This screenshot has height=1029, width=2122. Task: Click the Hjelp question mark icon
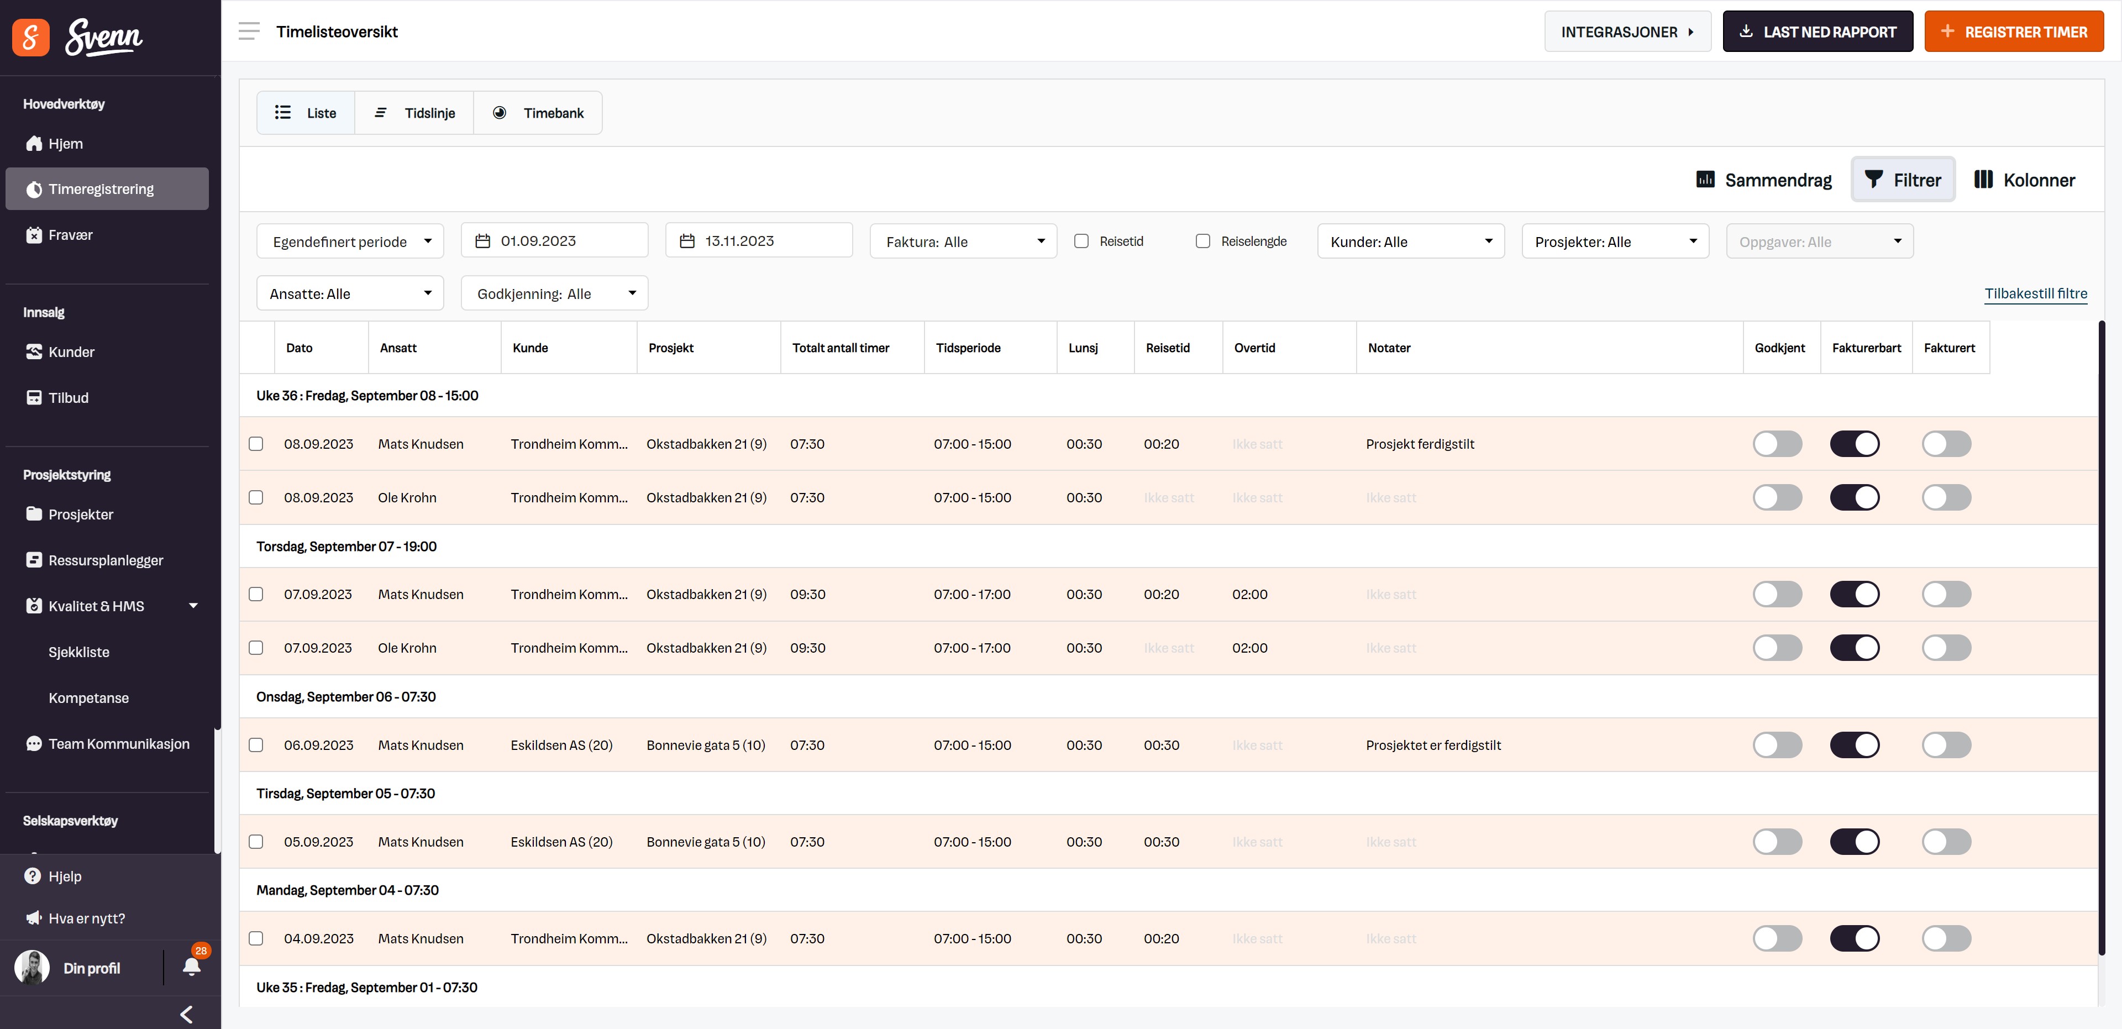coord(33,876)
